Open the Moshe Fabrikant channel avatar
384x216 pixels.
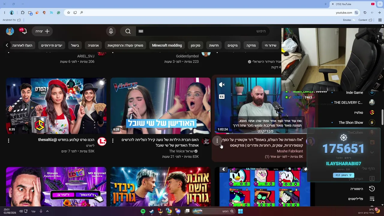(310, 142)
